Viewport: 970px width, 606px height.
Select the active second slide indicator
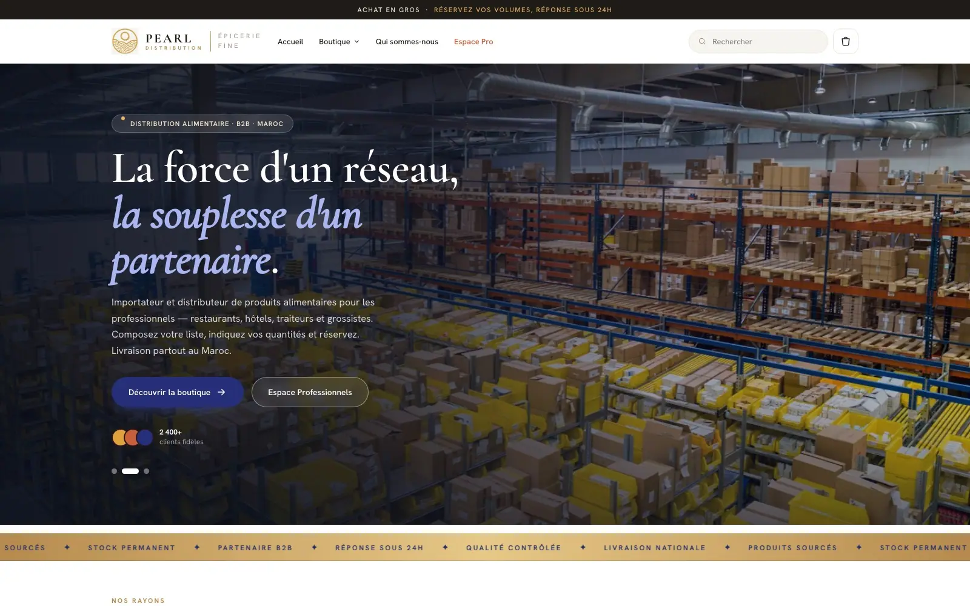click(x=130, y=471)
